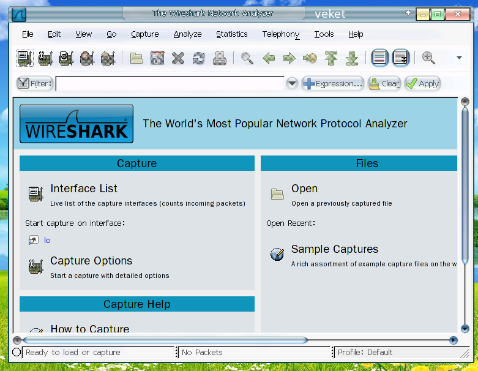478x371 pixels.
Task: Click the Wireshark title bar app icon
Action: click(19, 14)
